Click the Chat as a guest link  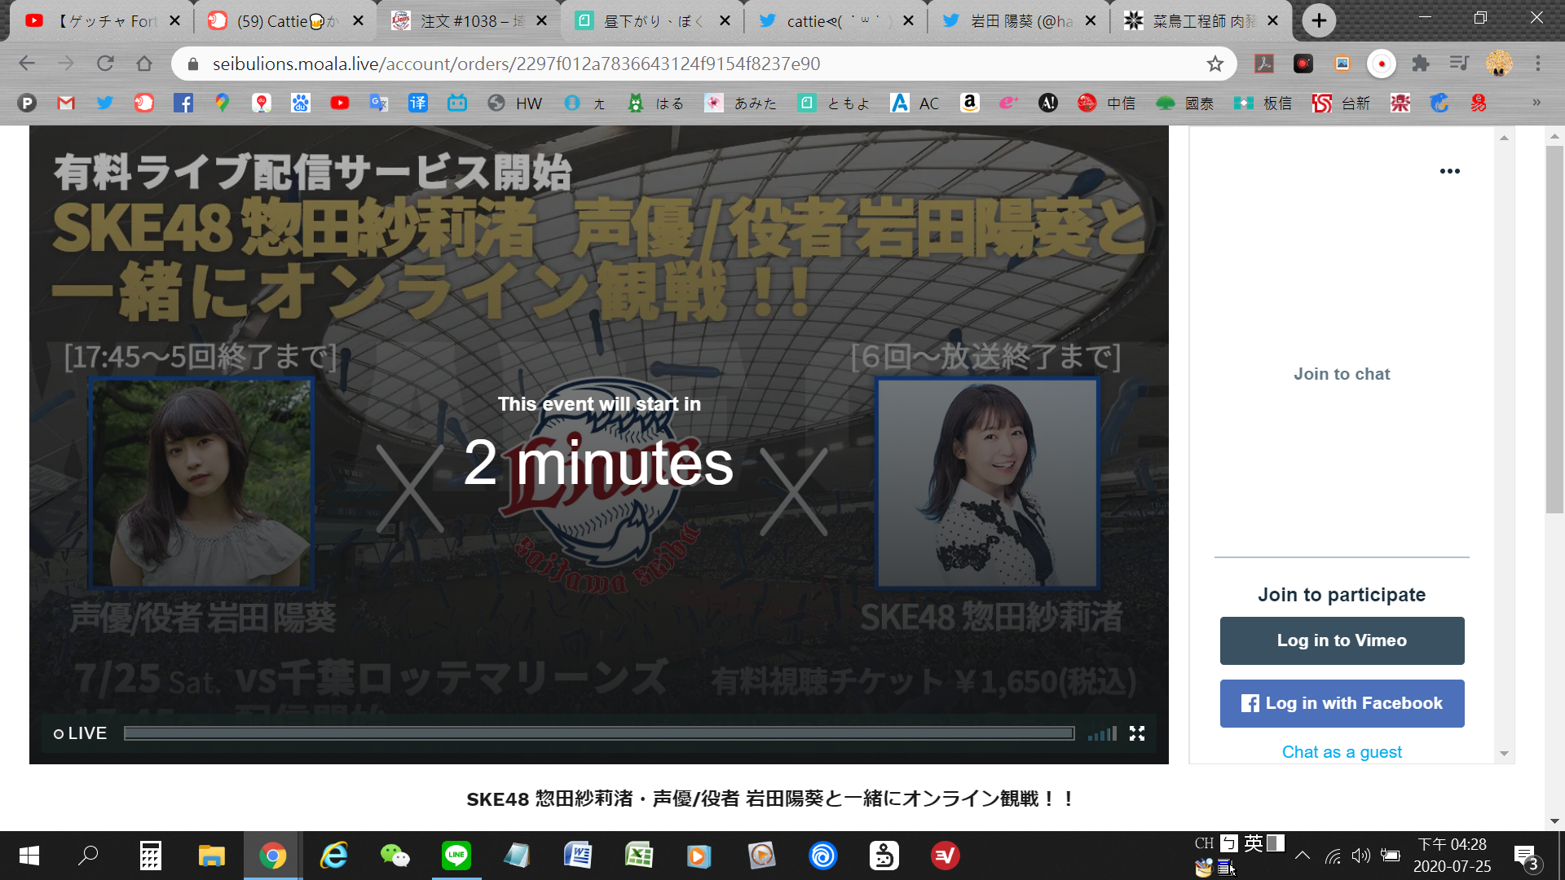tap(1342, 752)
